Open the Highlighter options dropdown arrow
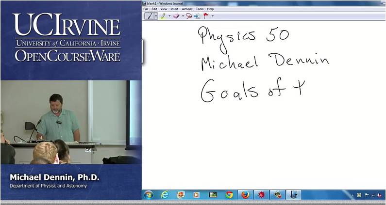This screenshot has height=205, width=386. [169, 16]
